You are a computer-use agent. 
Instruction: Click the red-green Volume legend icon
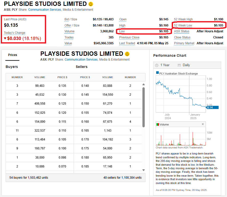pyautogui.click(x=157, y=124)
